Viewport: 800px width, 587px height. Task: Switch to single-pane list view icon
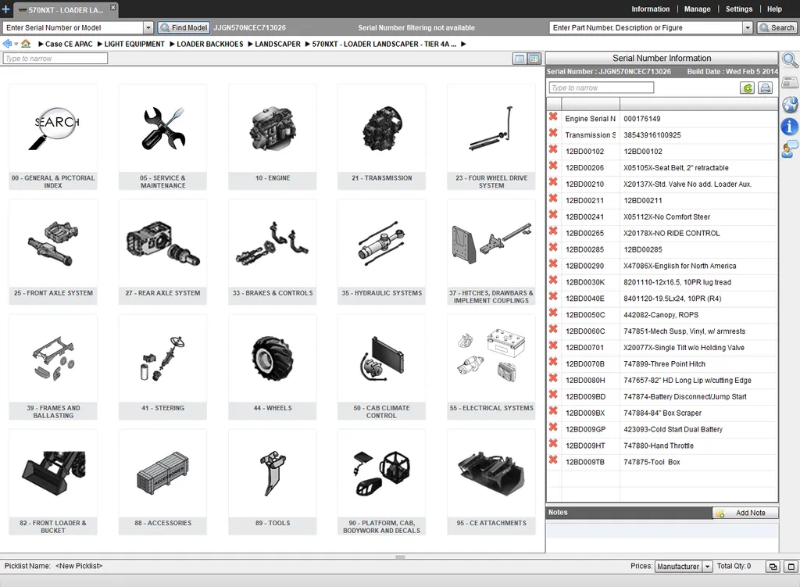click(520, 59)
